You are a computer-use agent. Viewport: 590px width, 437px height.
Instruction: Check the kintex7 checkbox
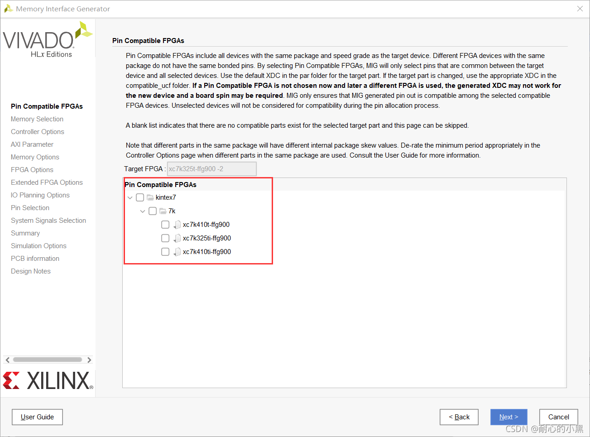tap(140, 197)
